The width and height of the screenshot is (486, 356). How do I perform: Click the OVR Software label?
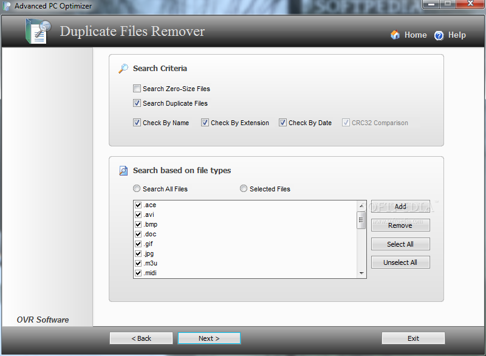pyautogui.click(x=43, y=320)
